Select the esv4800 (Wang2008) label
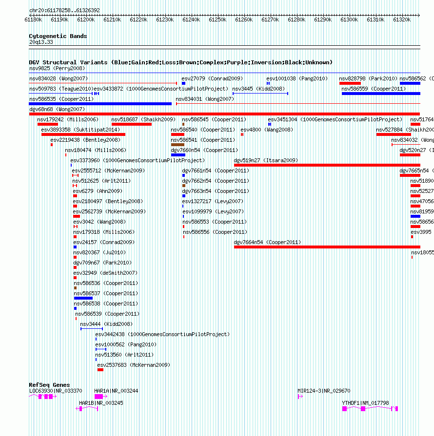 267,130
